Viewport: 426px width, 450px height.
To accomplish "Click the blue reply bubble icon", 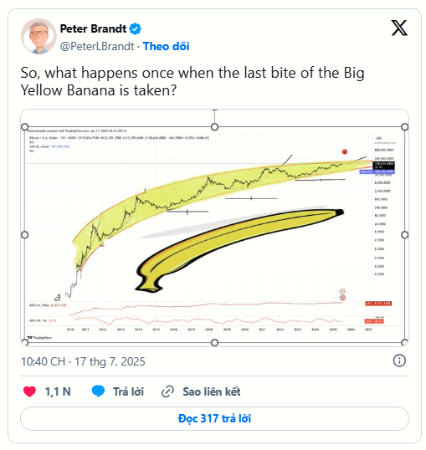I will pos(98,391).
